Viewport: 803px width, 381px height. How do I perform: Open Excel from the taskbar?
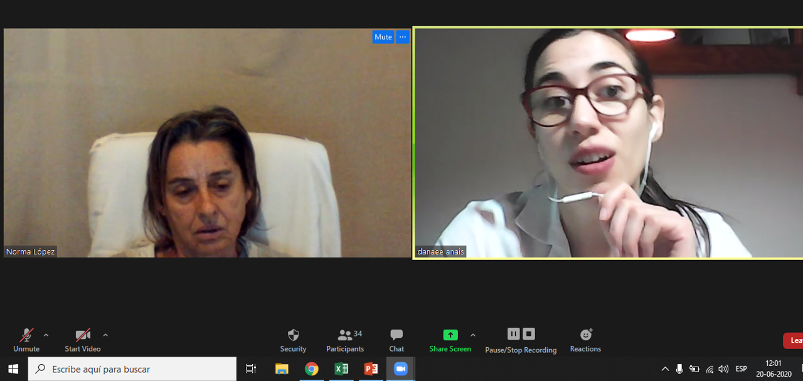(341, 369)
